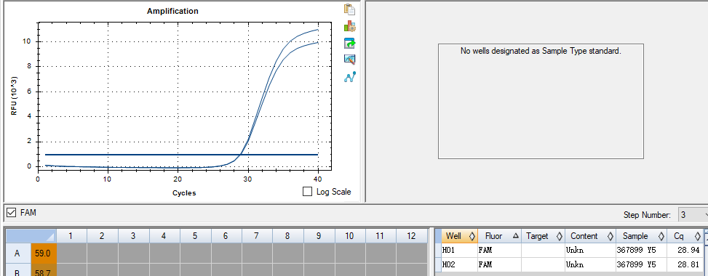Screen dimensions: 708x276
Task: Uncheck the FAM fluorophore checkbox
Action: [12, 212]
